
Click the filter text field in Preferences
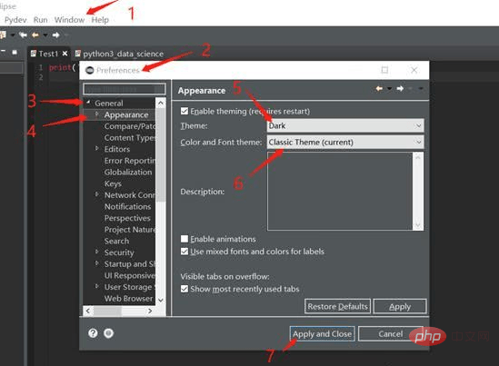click(x=125, y=89)
